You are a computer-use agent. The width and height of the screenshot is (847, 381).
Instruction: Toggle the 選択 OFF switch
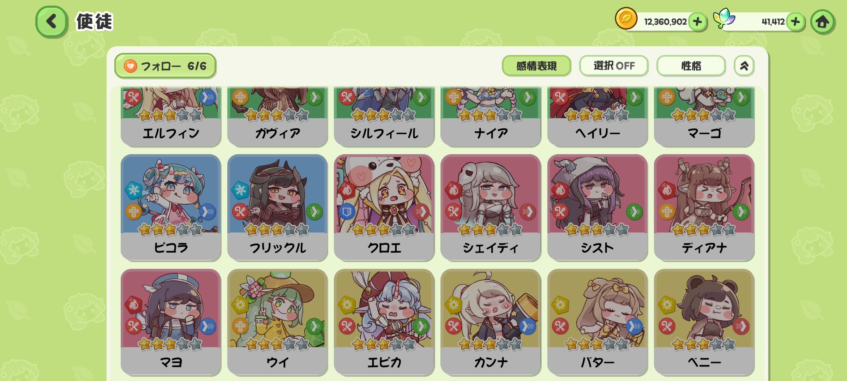(614, 66)
